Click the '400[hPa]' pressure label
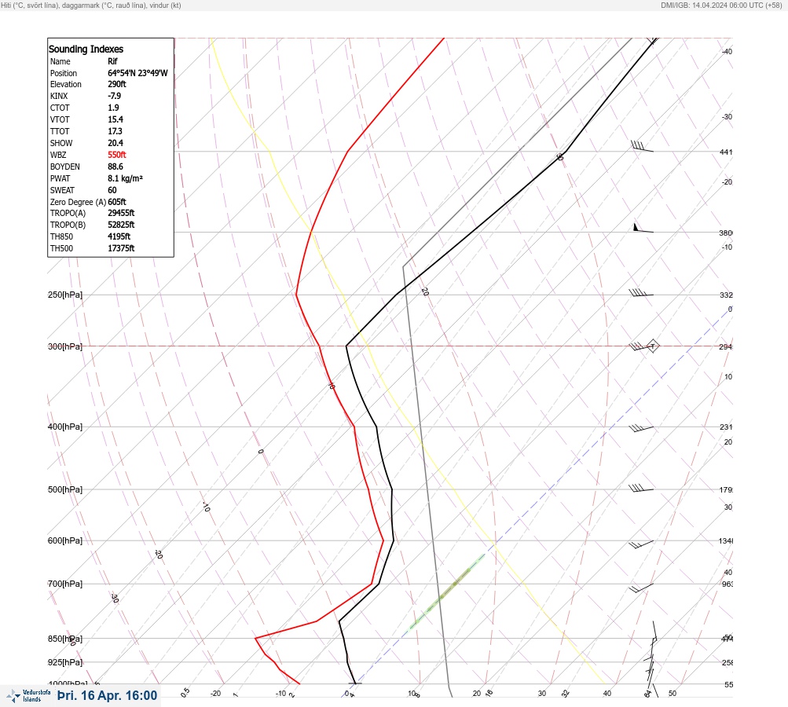This screenshot has height=707, width=788. (65, 427)
